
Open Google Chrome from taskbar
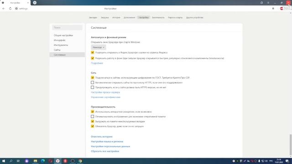[80, 161]
